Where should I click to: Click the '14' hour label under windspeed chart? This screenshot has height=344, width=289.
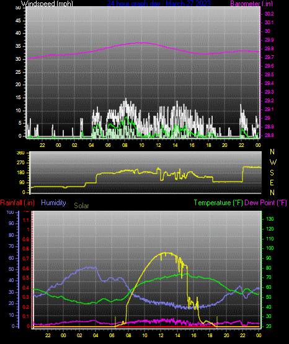pos(175,145)
